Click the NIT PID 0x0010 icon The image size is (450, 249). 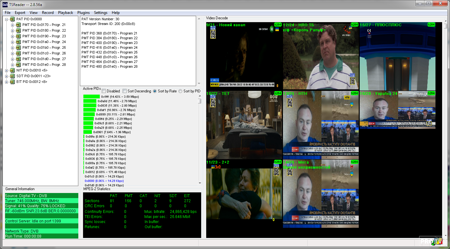point(12,70)
